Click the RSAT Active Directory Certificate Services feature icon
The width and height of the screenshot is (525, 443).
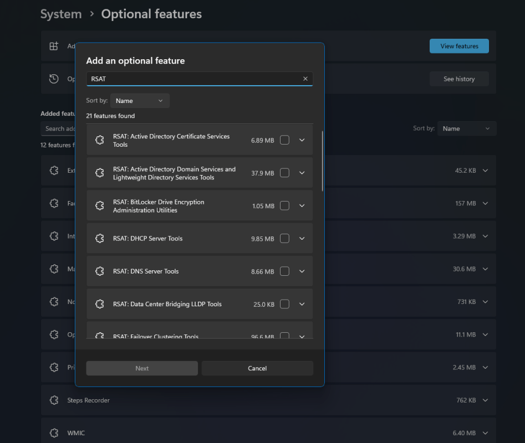99,140
